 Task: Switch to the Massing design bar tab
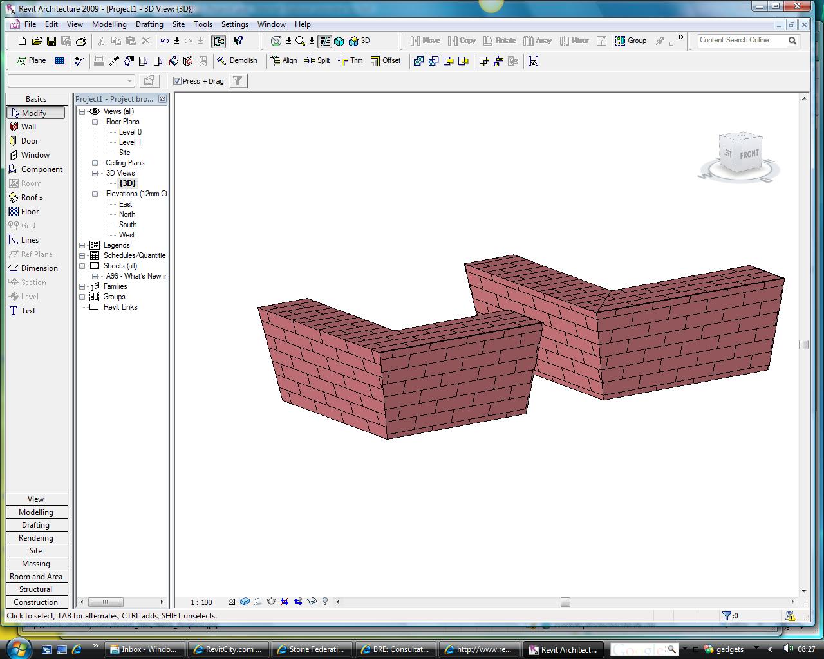coord(36,564)
